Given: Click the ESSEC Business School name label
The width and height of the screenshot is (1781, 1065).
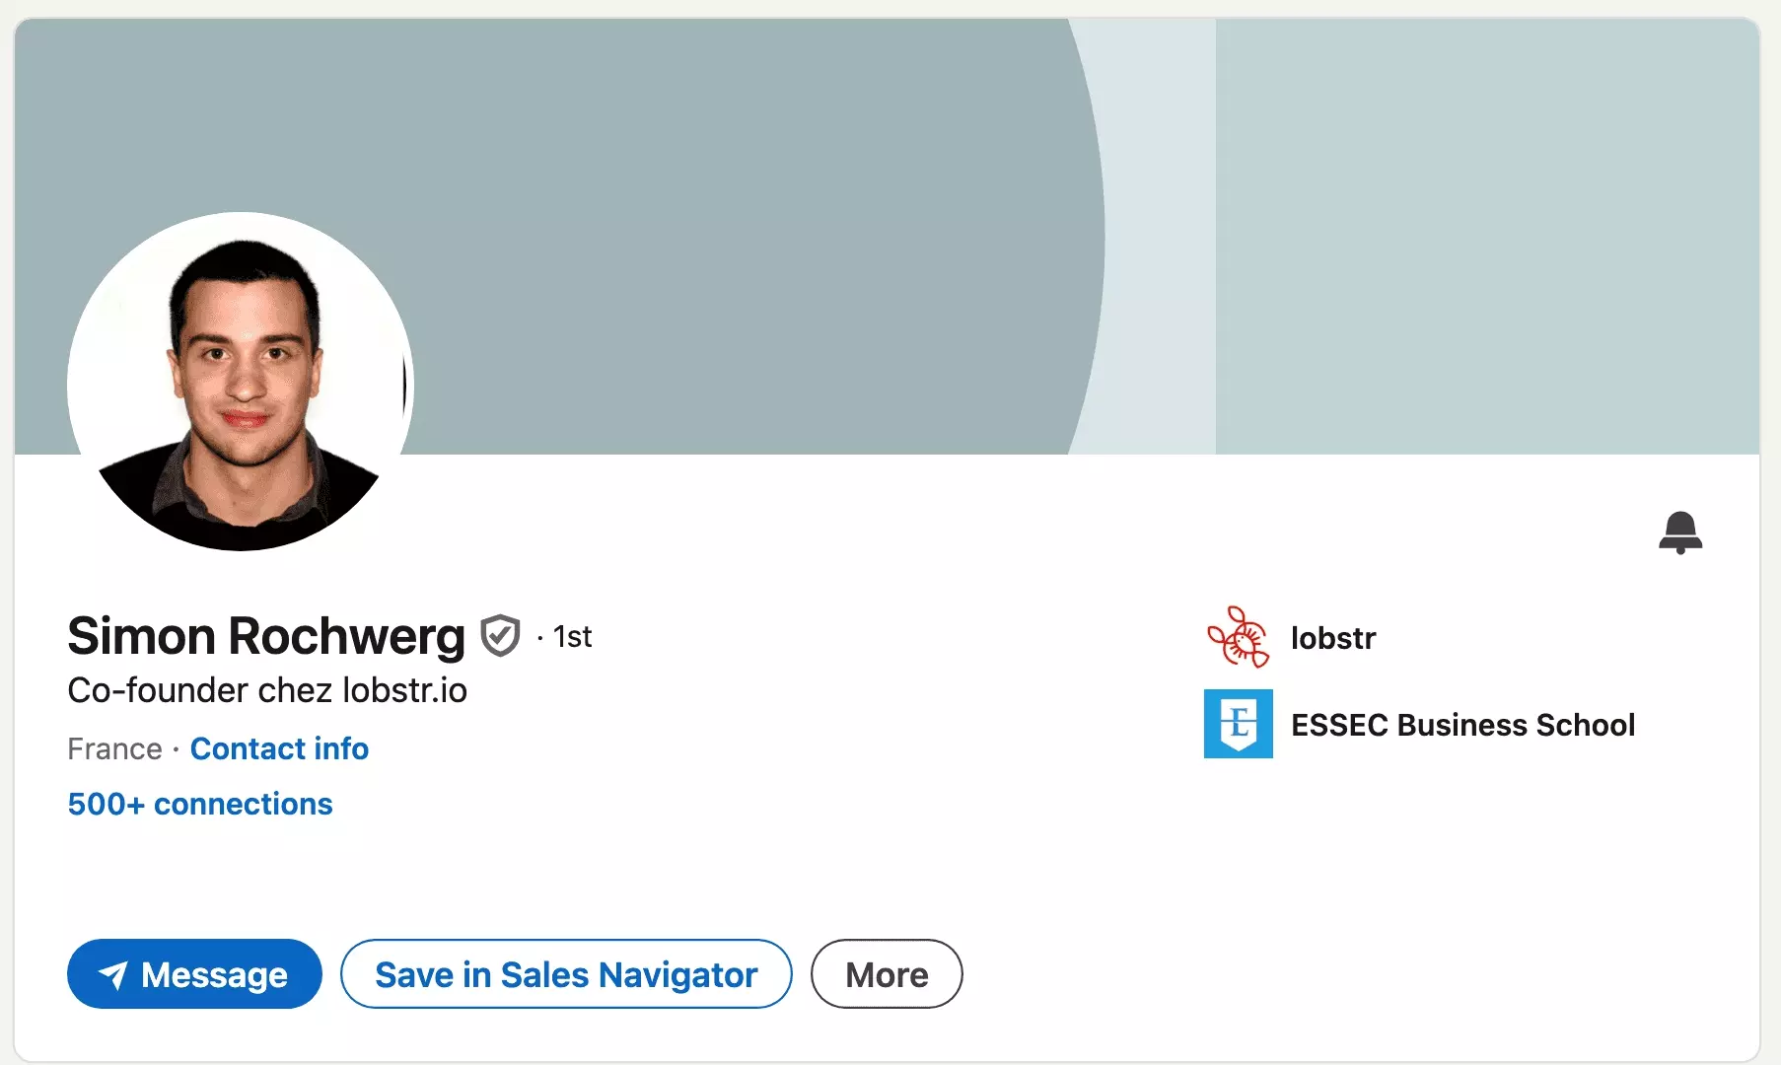Looking at the screenshot, I should [1463, 725].
